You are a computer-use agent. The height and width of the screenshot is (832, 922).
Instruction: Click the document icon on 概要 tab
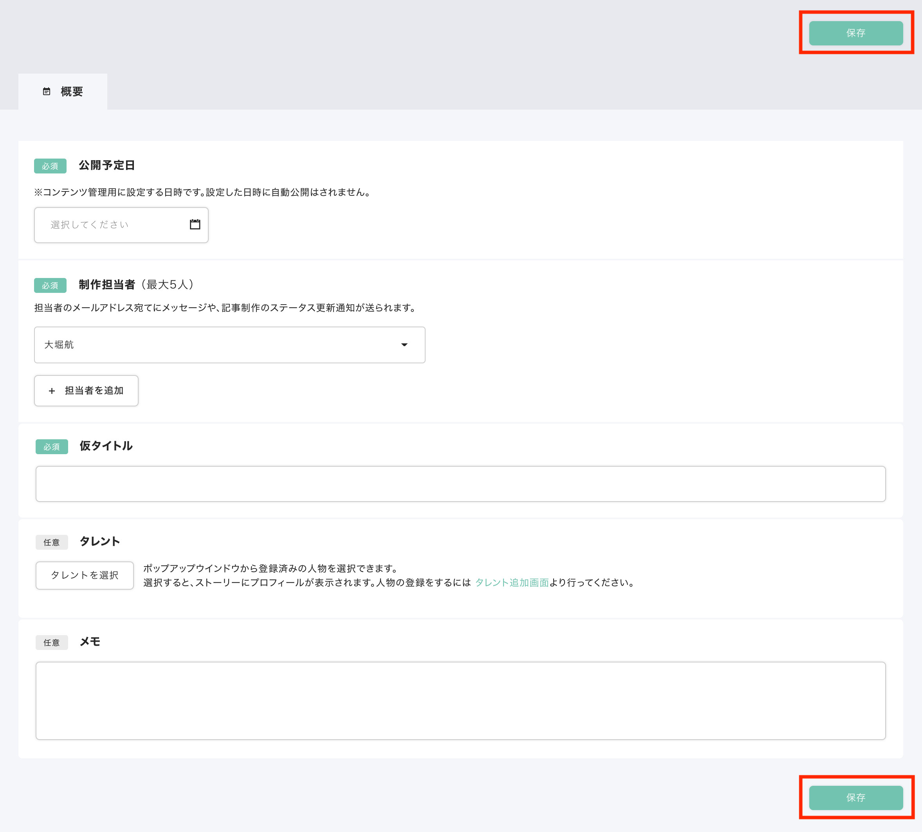point(47,92)
